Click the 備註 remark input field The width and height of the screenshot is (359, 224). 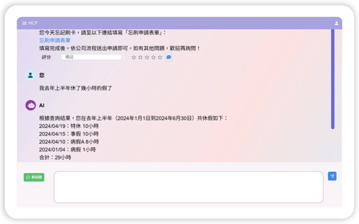[92, 57]
